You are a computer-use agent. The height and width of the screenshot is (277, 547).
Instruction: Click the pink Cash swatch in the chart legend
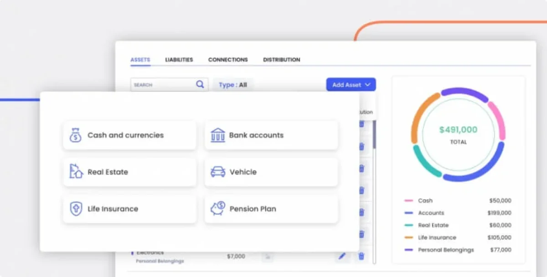409,200
